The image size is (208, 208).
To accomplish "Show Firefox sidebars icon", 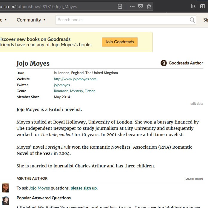I will point(203,6).
